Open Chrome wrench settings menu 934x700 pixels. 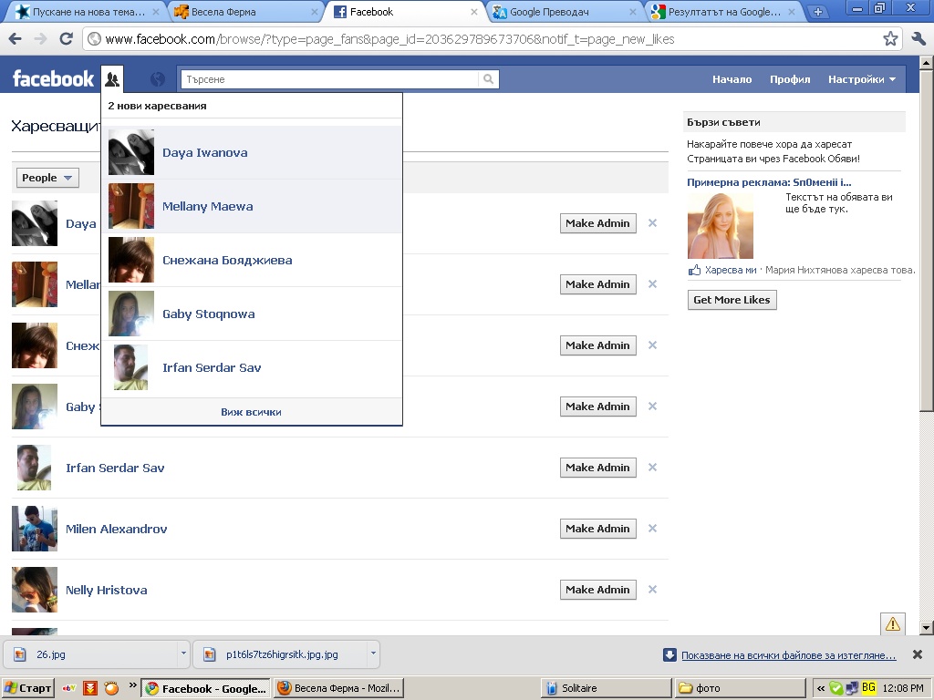918,39
